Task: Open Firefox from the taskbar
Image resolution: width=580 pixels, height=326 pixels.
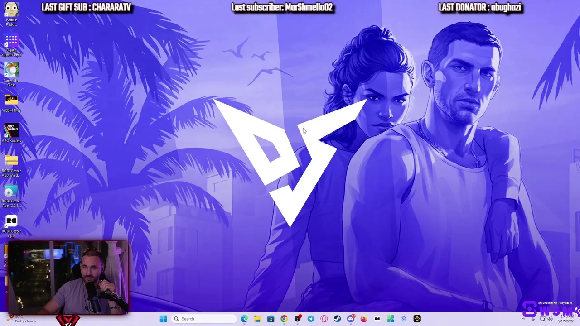Action: point(364,319)
